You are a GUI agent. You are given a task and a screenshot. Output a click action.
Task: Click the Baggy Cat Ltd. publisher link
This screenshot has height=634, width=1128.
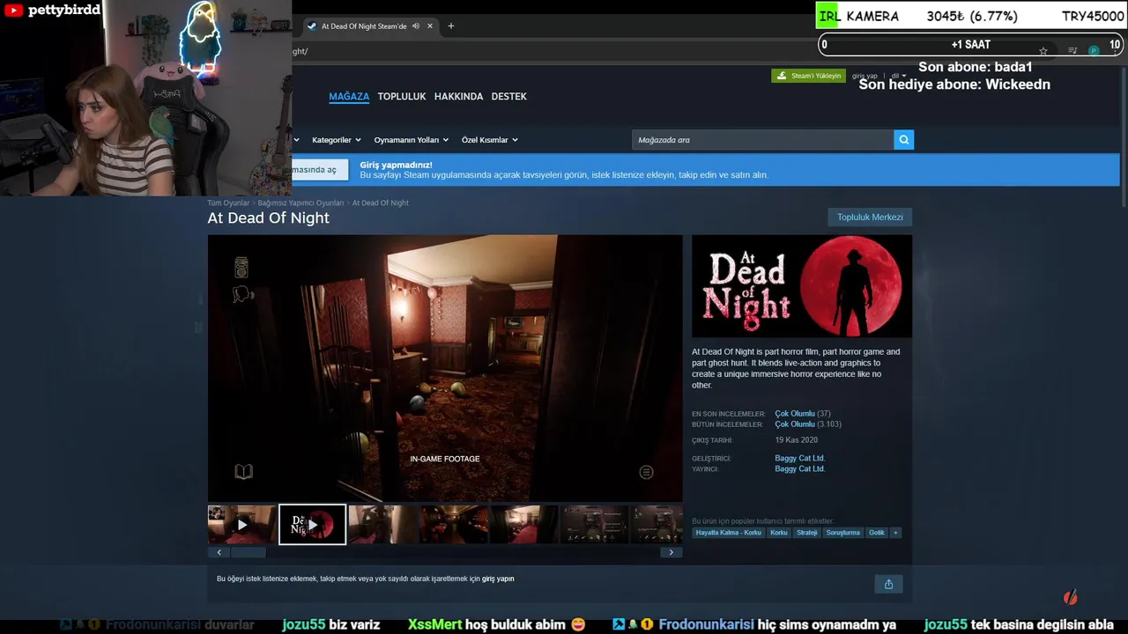click(799, 469)
